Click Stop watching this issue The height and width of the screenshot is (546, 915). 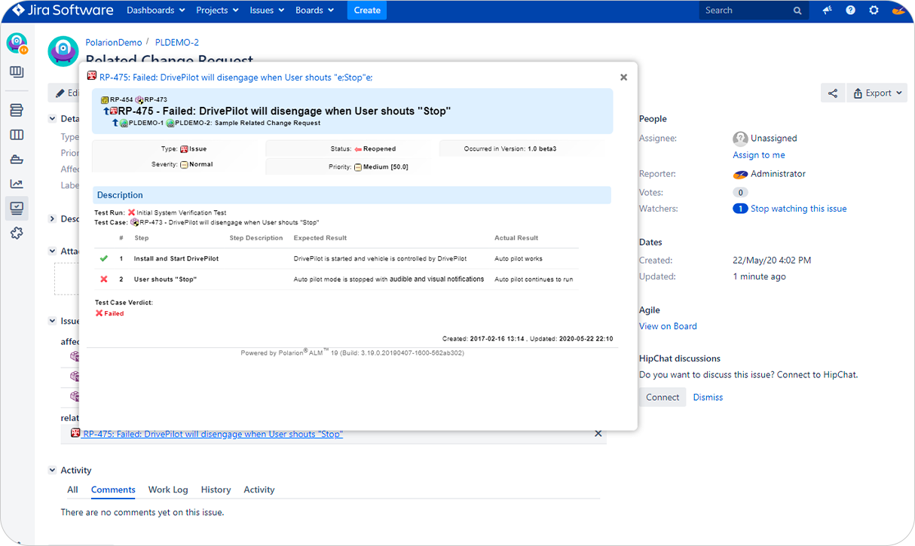tap(799, 209)
